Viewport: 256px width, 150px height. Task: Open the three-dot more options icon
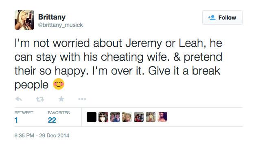tap(82, 99)
